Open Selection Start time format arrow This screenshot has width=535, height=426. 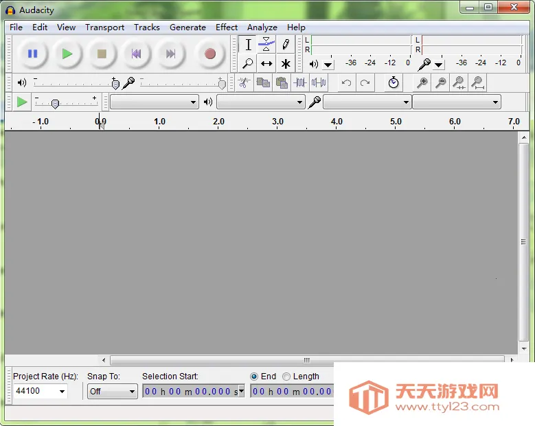241,390
